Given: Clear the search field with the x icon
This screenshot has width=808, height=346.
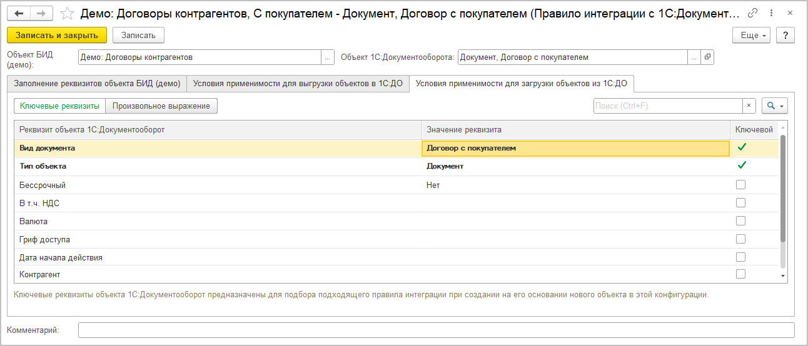Looking at the screenshot, I should [749, 106].
